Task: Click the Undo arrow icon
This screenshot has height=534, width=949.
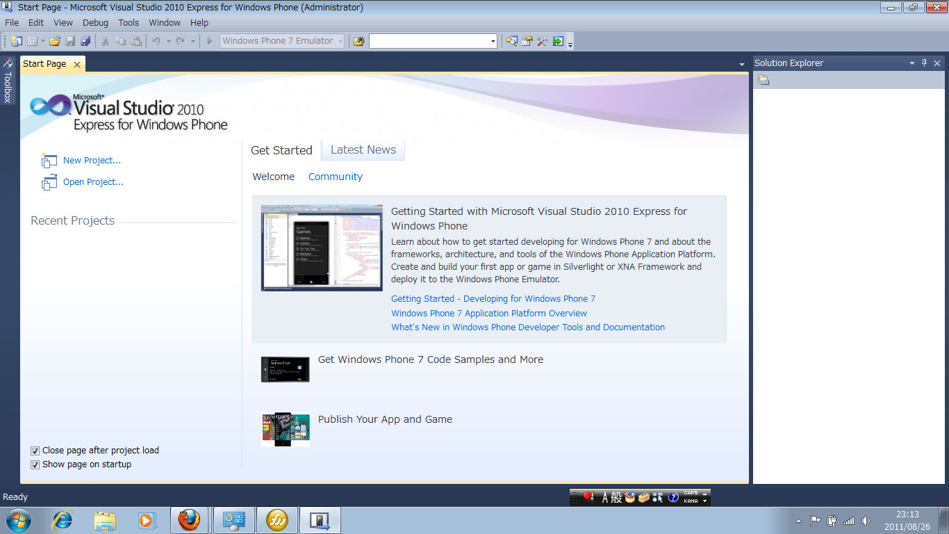Action: 156,41
